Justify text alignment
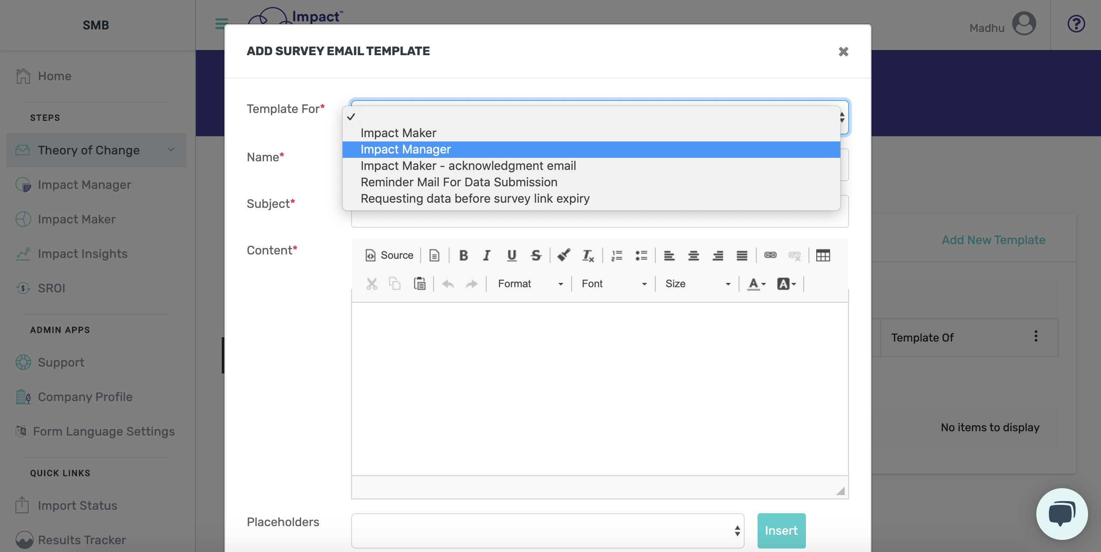This screenshot has width=1101, height=552. [742, 255]
